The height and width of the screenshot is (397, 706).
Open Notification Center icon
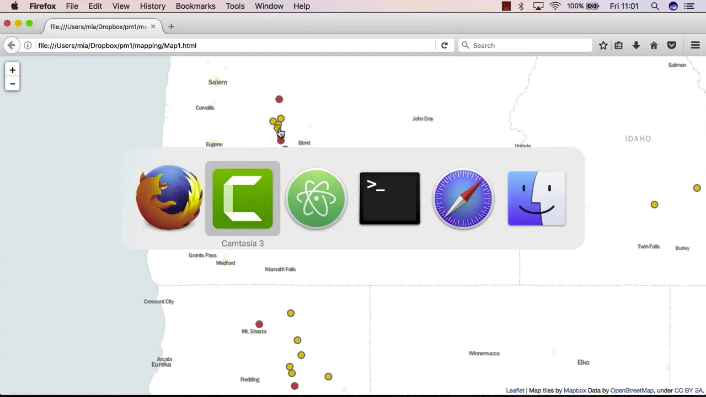point(689,6)
